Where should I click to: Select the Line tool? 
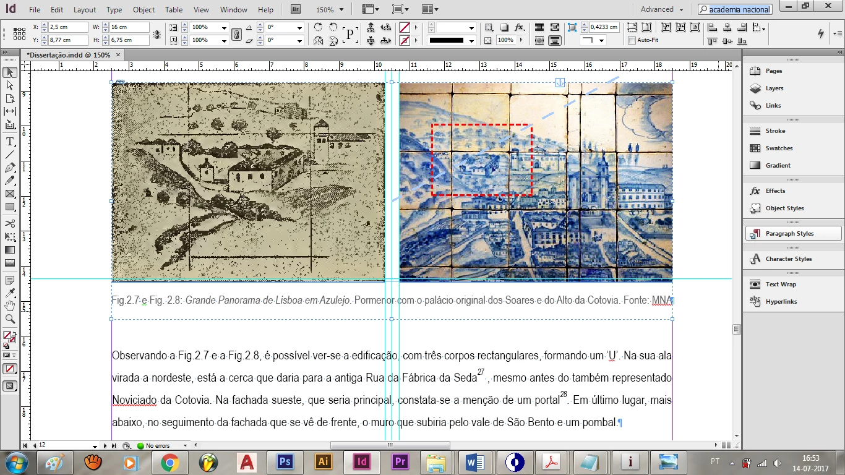(10, 154)
